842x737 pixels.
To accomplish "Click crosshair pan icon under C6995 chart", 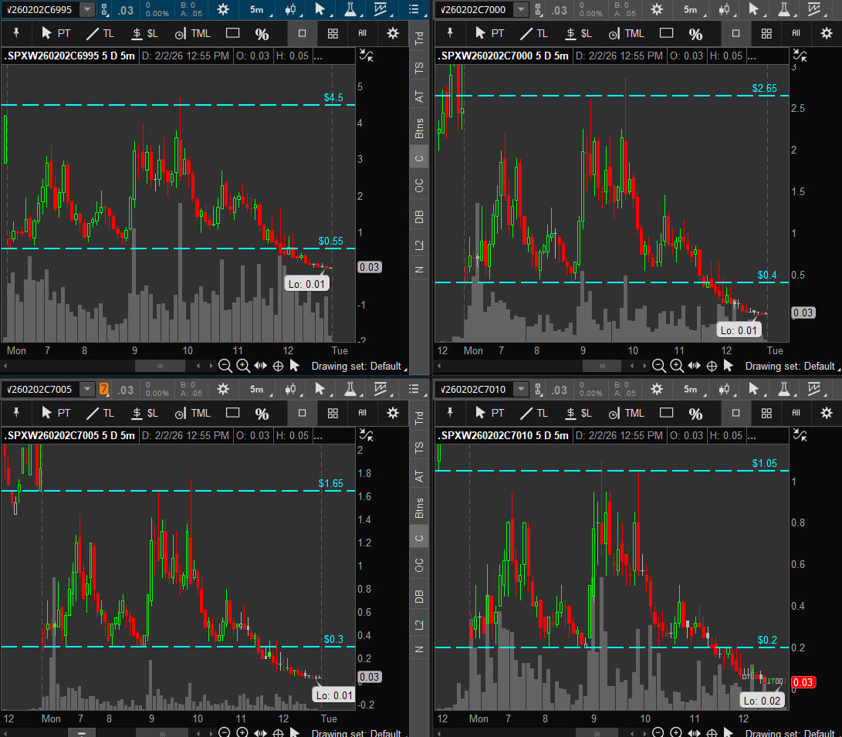I will click(277, 366).
